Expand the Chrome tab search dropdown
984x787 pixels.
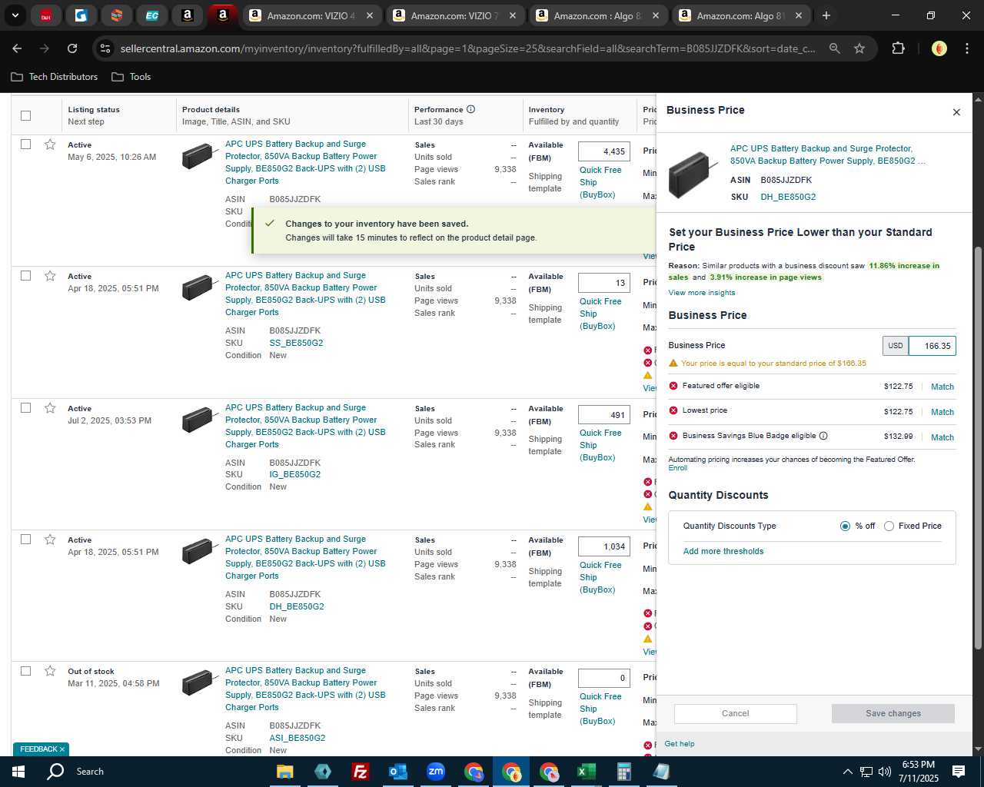15,15
